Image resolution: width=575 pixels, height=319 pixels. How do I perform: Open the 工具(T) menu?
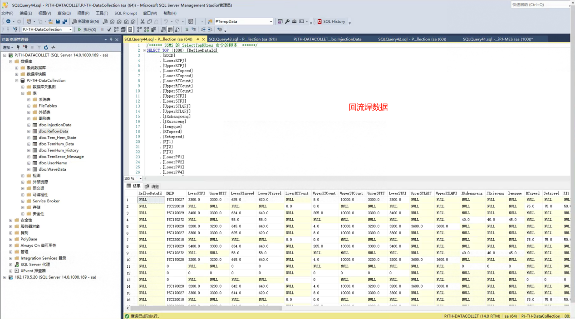pyautogui.click(x=102, y=13)
